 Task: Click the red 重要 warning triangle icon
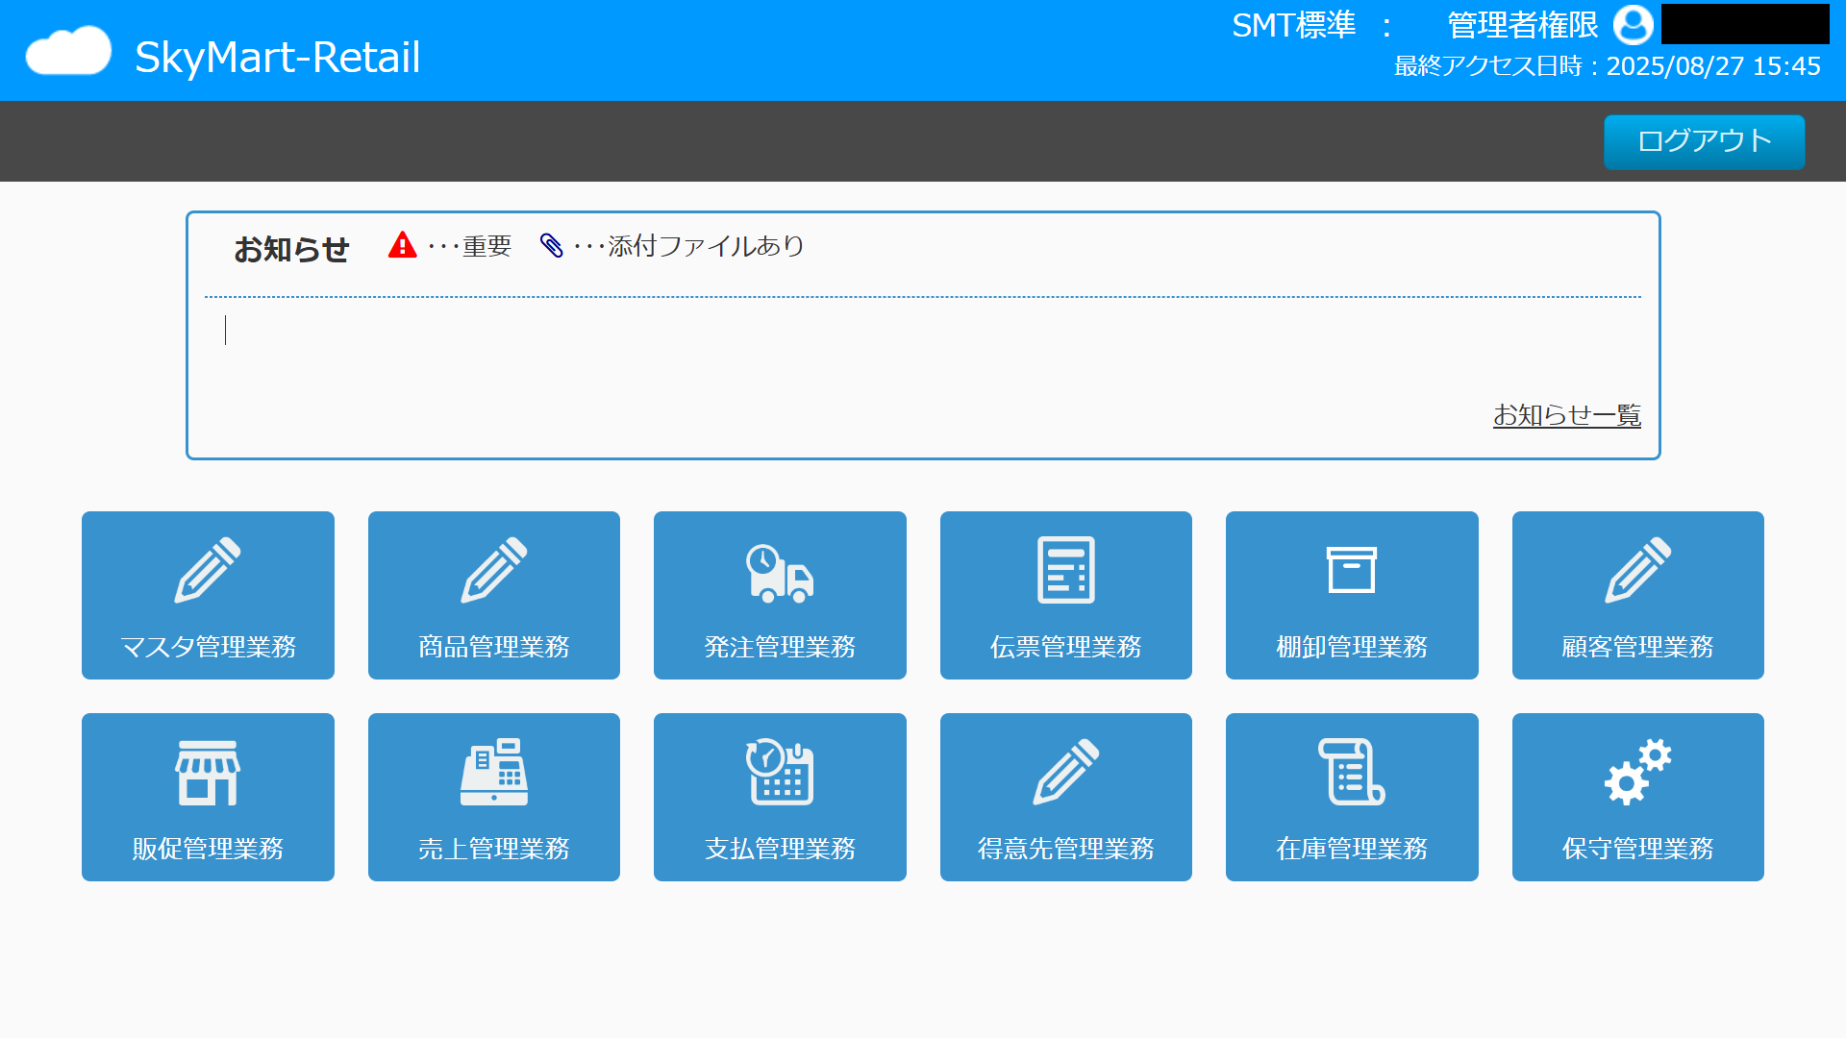point(403,246)
